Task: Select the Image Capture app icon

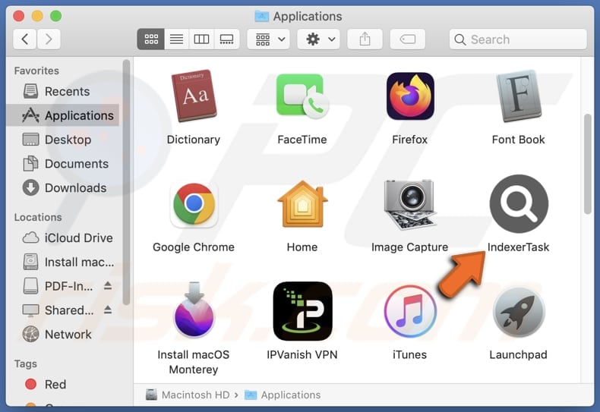Action: [410, 204]
